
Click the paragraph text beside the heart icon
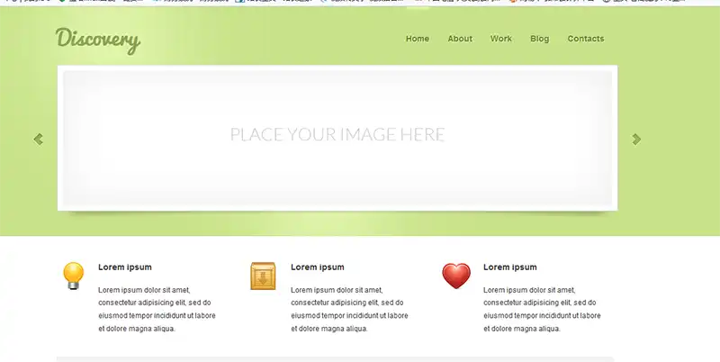[x=542, y=309]
